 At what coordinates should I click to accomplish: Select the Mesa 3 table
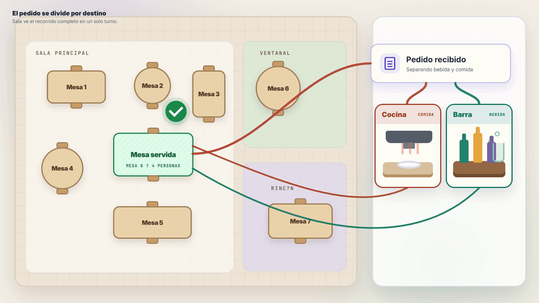(x=209, y=94)
